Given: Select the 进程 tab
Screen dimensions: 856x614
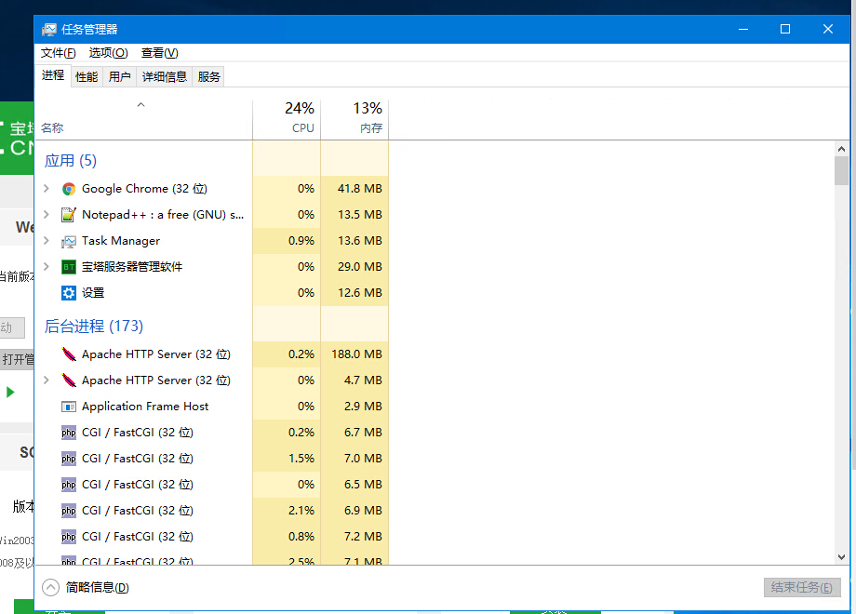Looking at the screenshot, I should tap(53, 75).
